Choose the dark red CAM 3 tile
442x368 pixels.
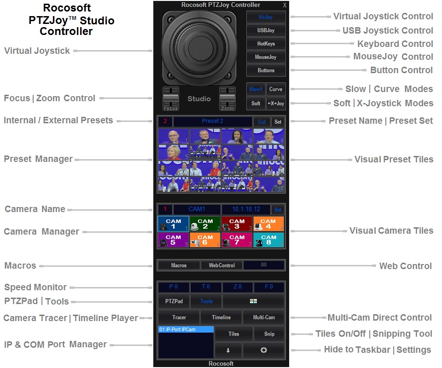pos(237,224)
